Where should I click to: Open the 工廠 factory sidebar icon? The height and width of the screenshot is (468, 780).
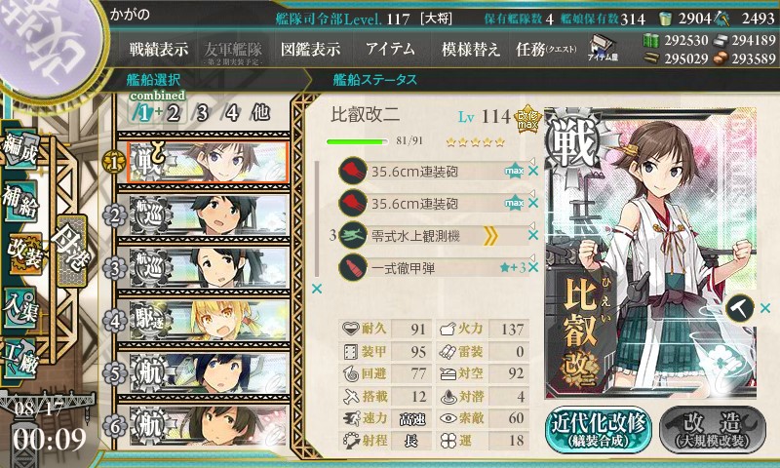(19, 358)
